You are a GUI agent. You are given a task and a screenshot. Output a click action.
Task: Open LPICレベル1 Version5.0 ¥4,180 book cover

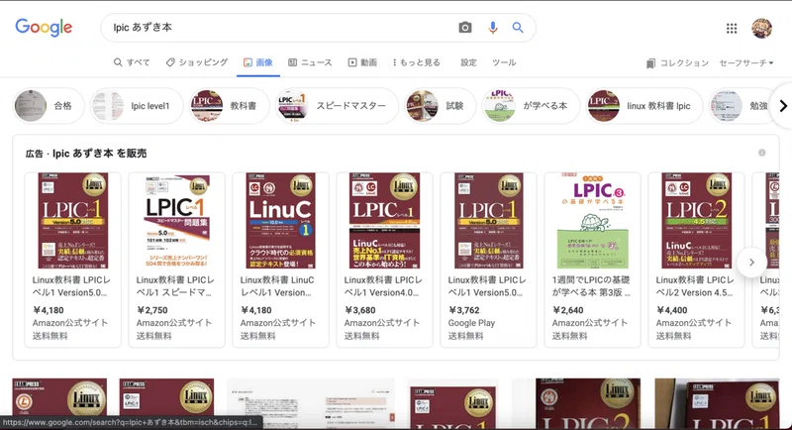point(72,220)
